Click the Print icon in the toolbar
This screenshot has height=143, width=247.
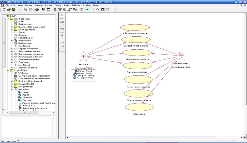tap(37, 9)
